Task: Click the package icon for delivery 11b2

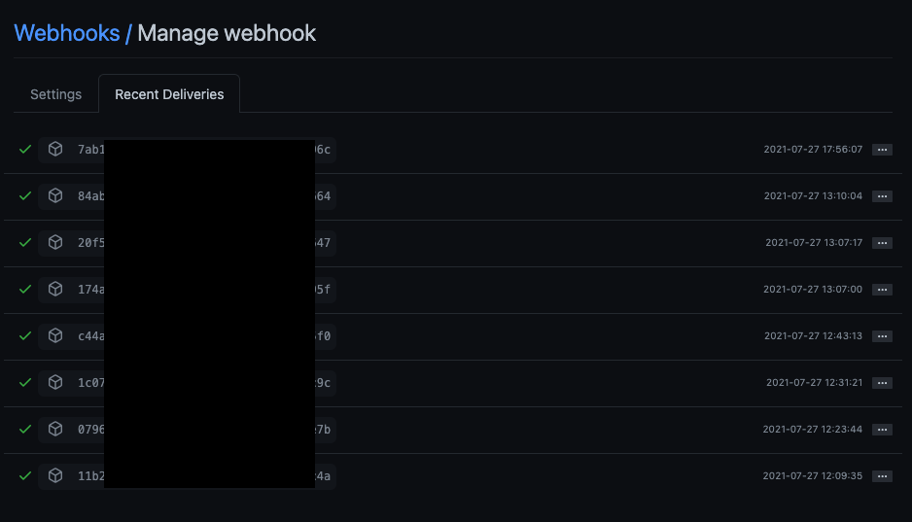Action: point(55,475)
